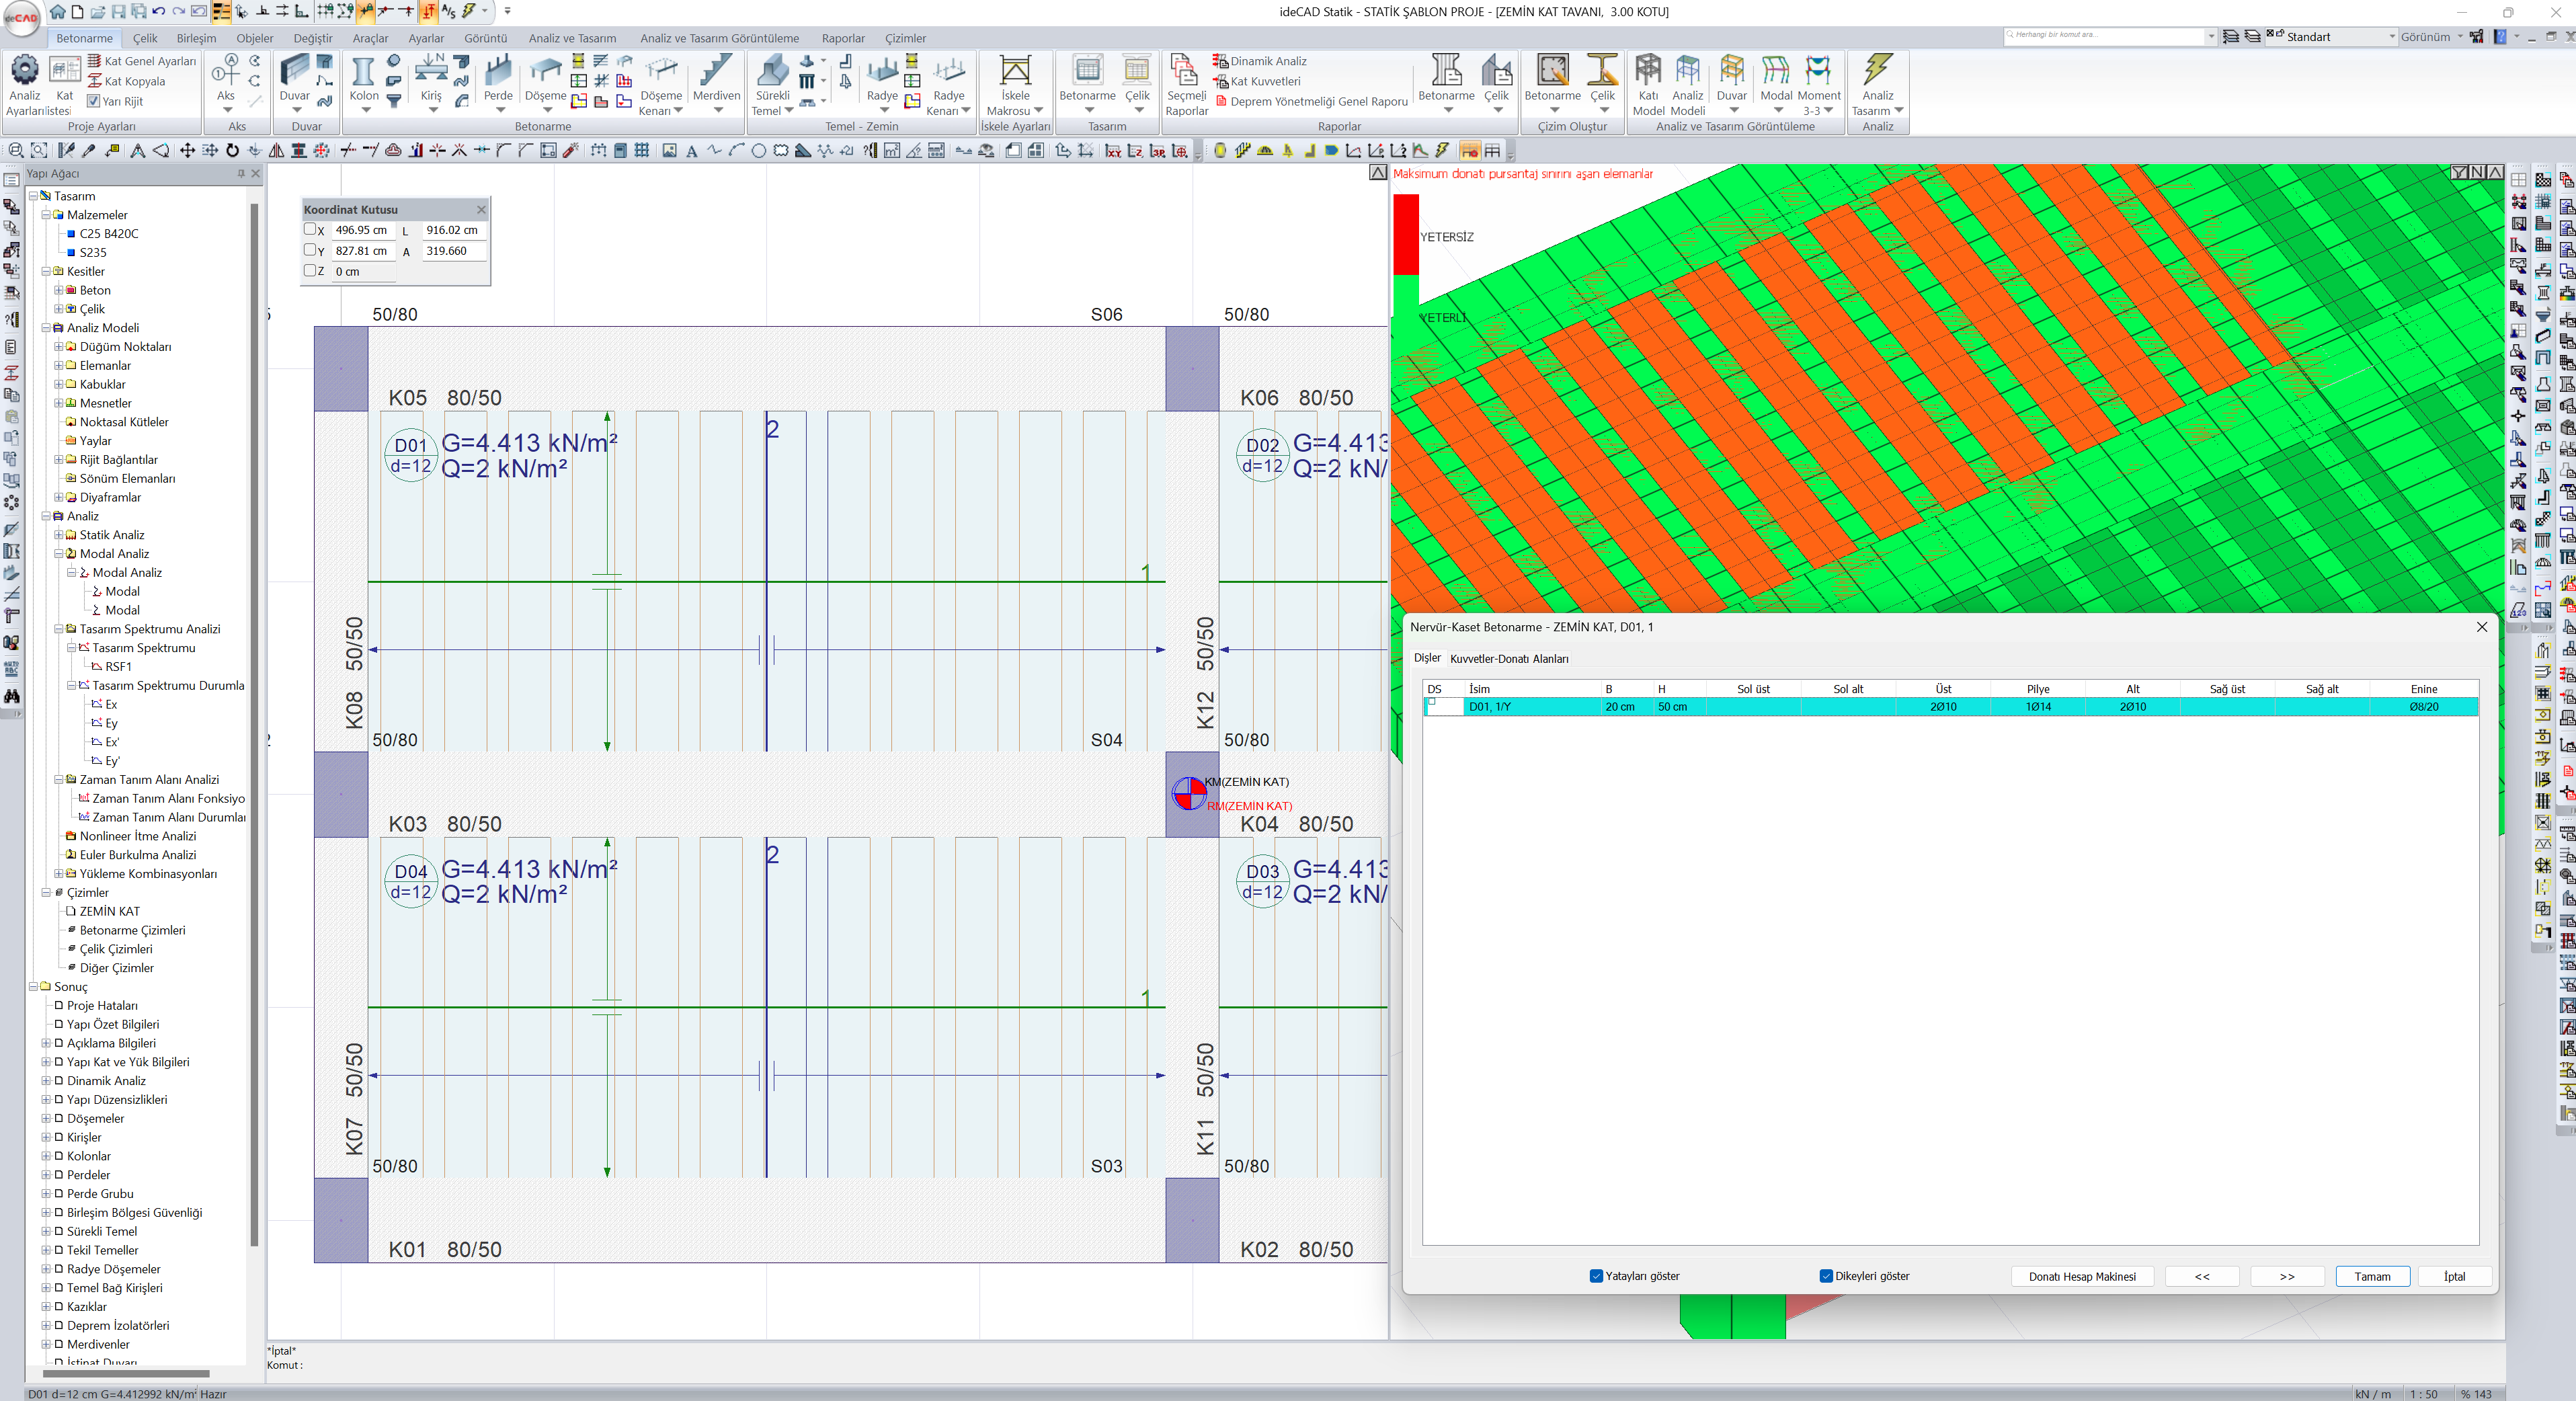The height and width of the screenshot is (1401, 2576).
Task: Collapse the Modal Analiz tree node
Action: point(59,554)
